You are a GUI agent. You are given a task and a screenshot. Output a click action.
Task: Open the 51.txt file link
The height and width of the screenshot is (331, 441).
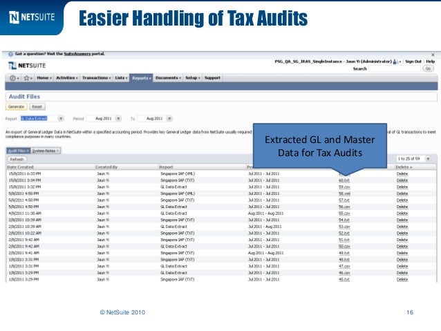(x=344, y=240)
